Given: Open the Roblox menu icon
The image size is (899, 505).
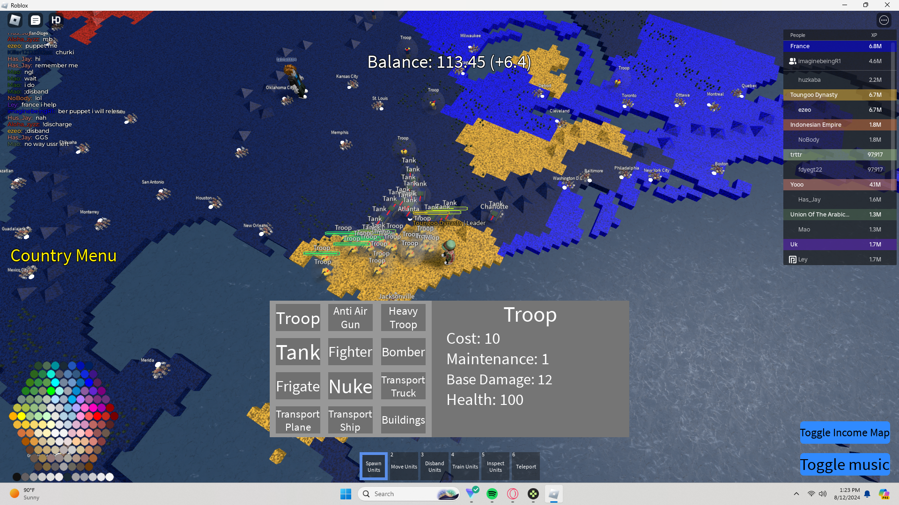Looking at the screenshot, I should [15, 20].
